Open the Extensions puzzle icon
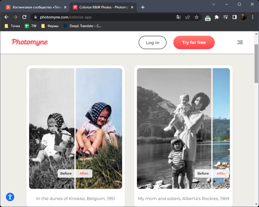Screen dimensions: 259x207 [217, 17]
